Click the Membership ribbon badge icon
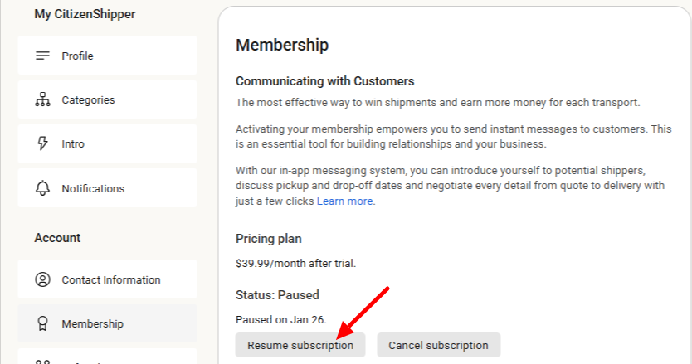 point(42,323)
